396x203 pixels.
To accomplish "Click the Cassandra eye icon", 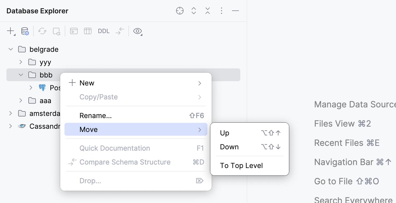I will [22, 126].
